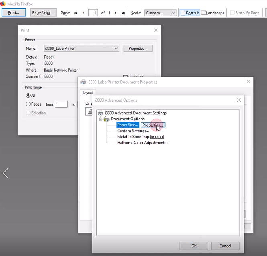Click the previous slide chevron arrow
The height and width of the screenshot is (256, 267).
point(6,173)
